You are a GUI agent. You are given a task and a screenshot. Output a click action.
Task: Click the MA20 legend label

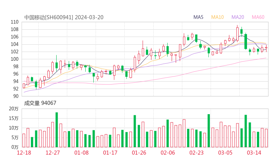[238, 17]
